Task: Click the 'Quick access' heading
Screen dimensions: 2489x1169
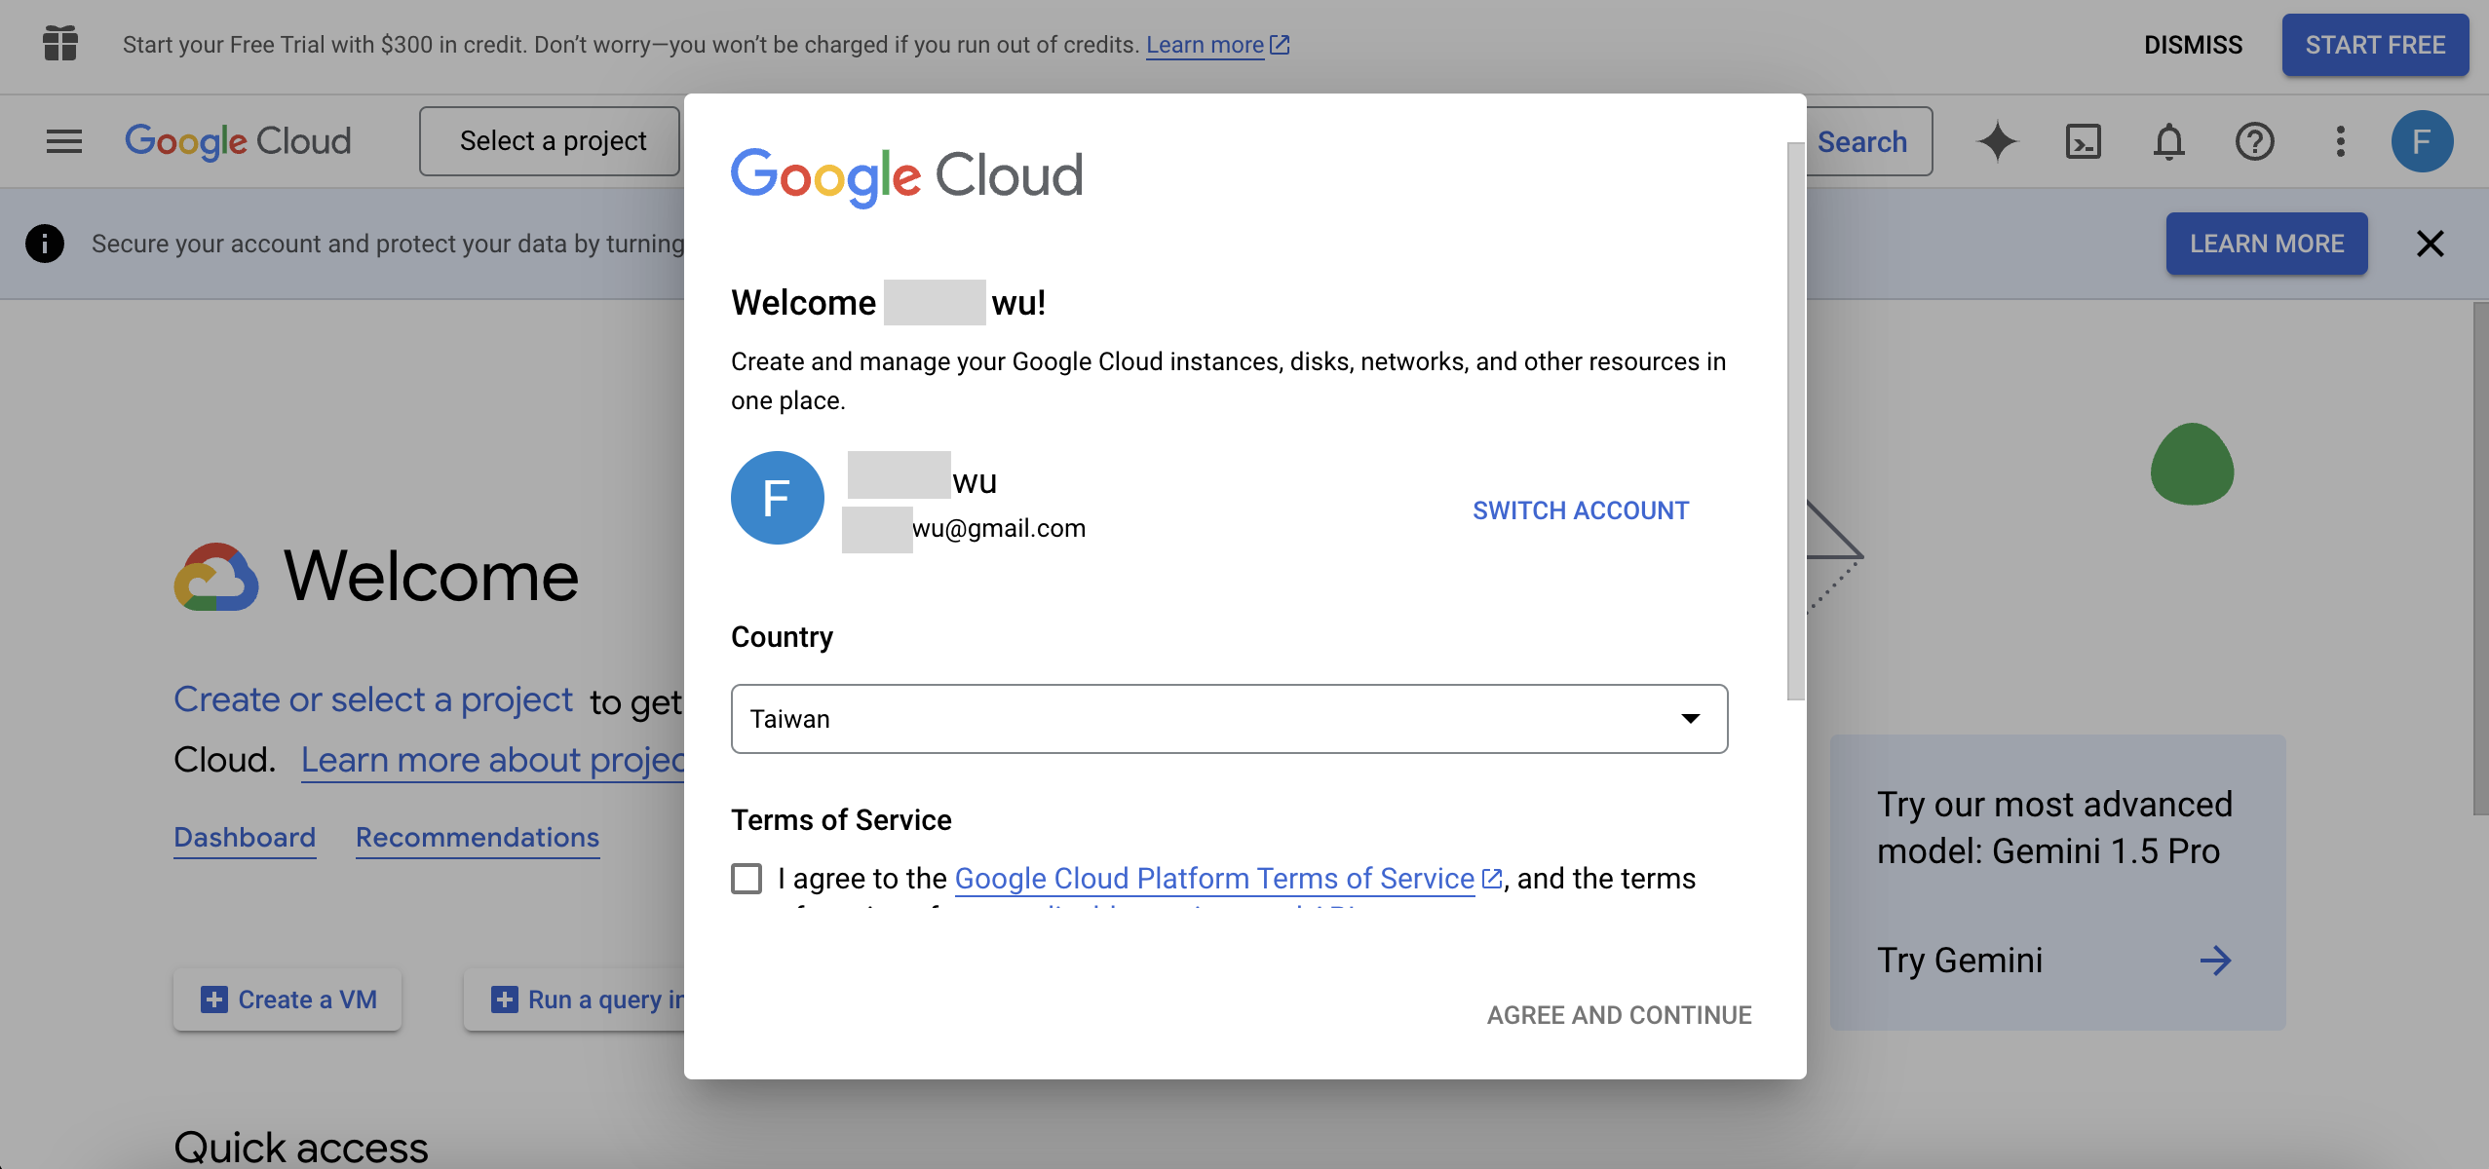Action: [301, 1148]
